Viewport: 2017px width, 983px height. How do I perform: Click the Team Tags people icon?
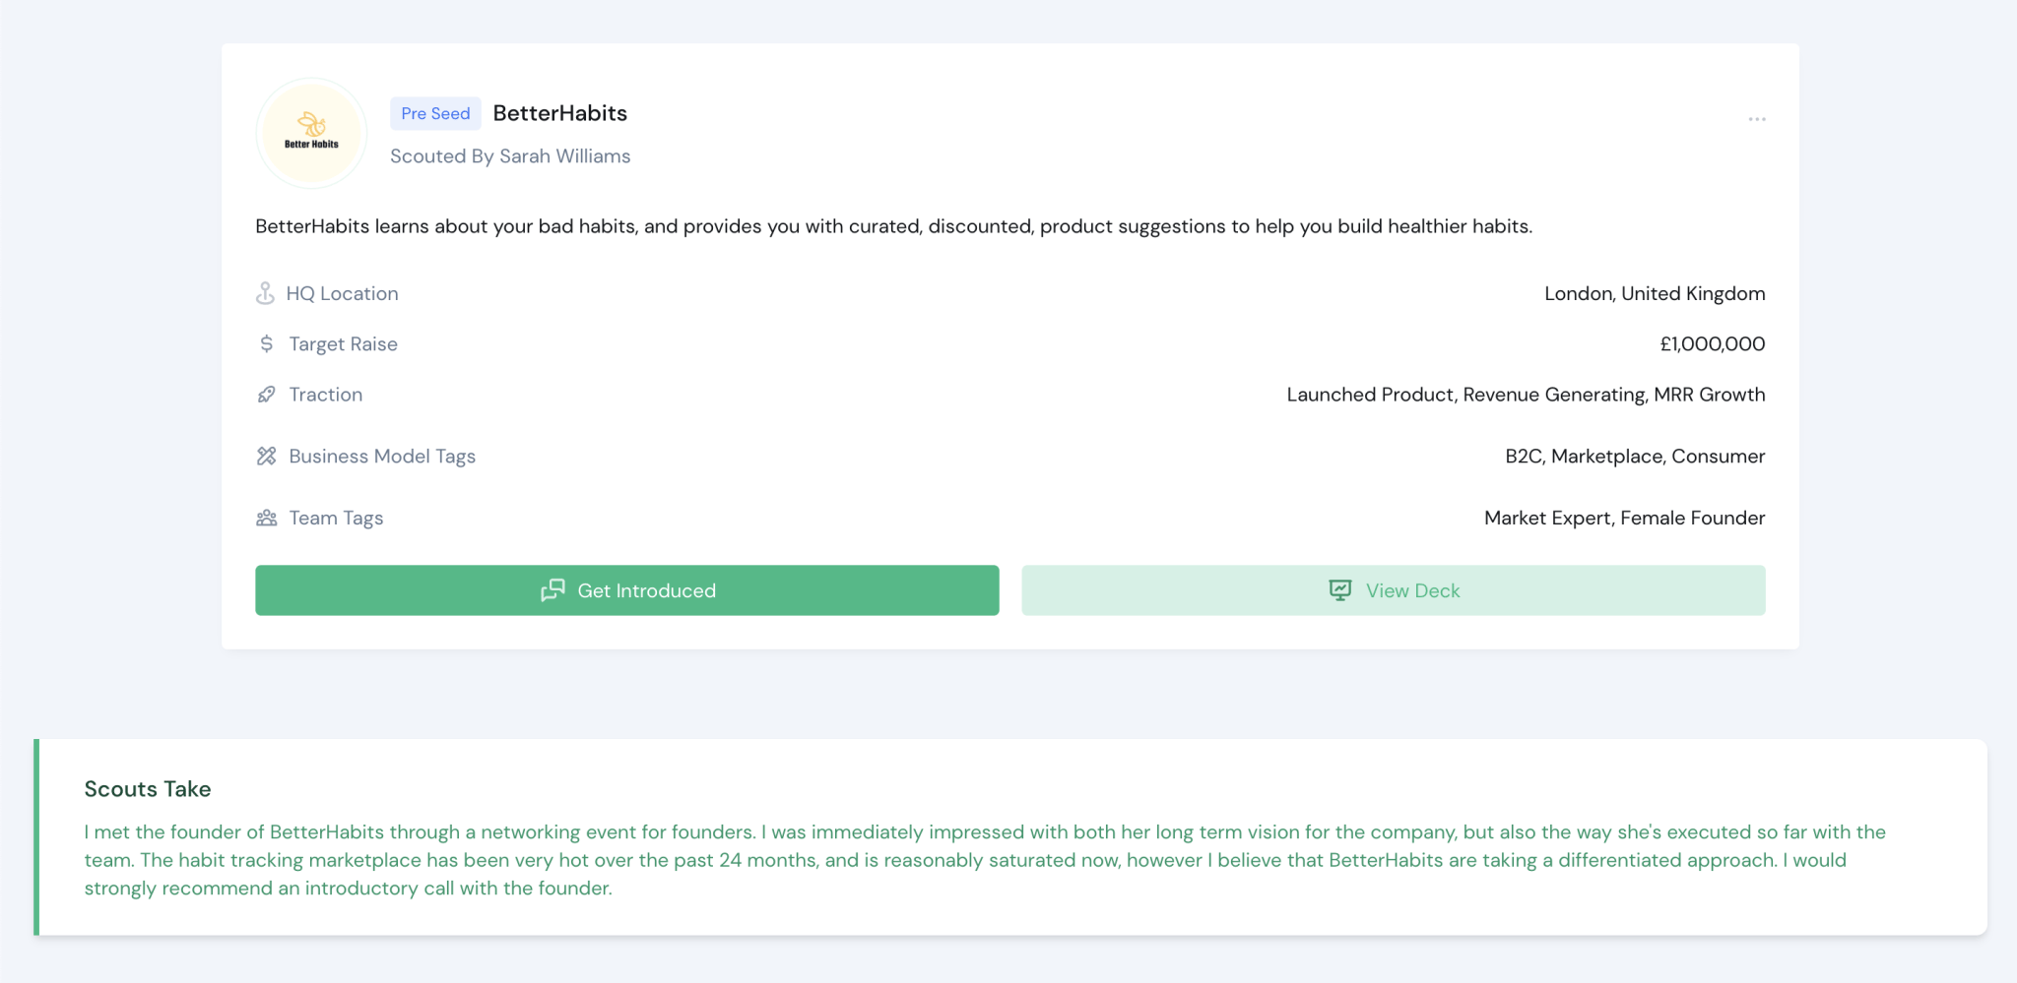coord(266,518)
